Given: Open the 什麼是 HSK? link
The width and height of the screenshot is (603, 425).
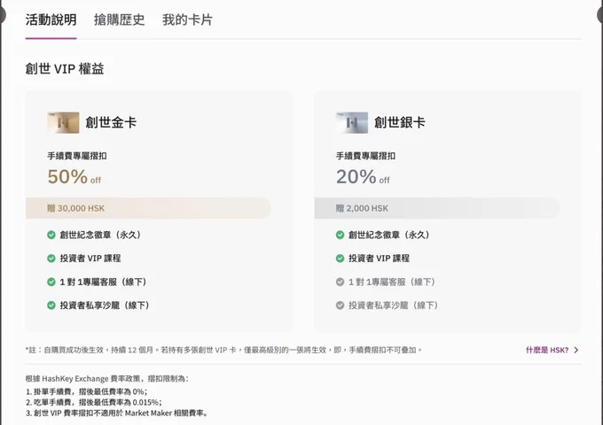Looking at the screenshot, I should tap(547, 350).
